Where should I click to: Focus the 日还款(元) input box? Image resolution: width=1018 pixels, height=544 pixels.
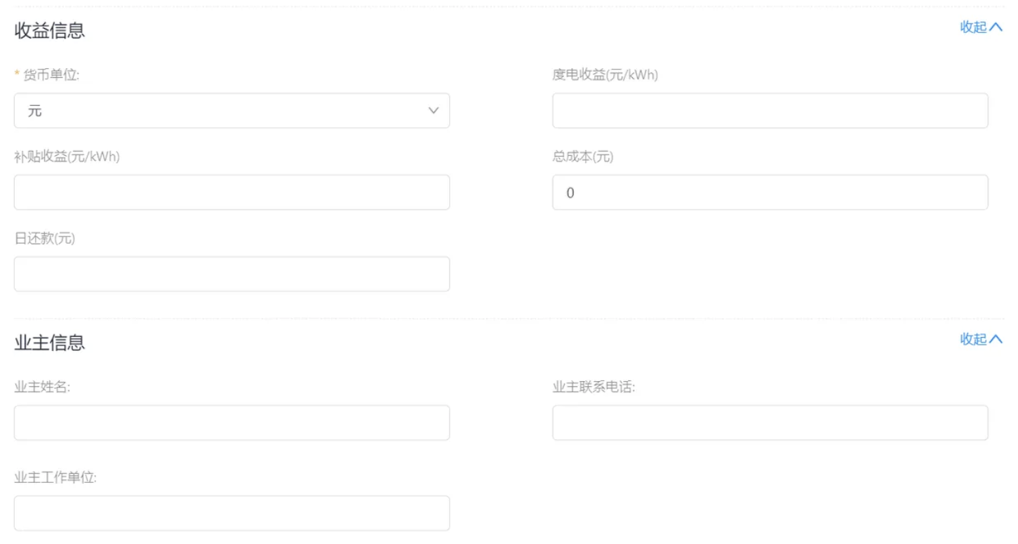pos(232,274)
